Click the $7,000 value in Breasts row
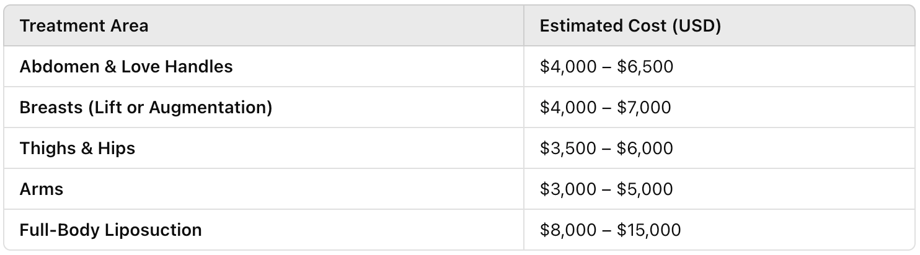The image size is (920, 255). [644, 108]
